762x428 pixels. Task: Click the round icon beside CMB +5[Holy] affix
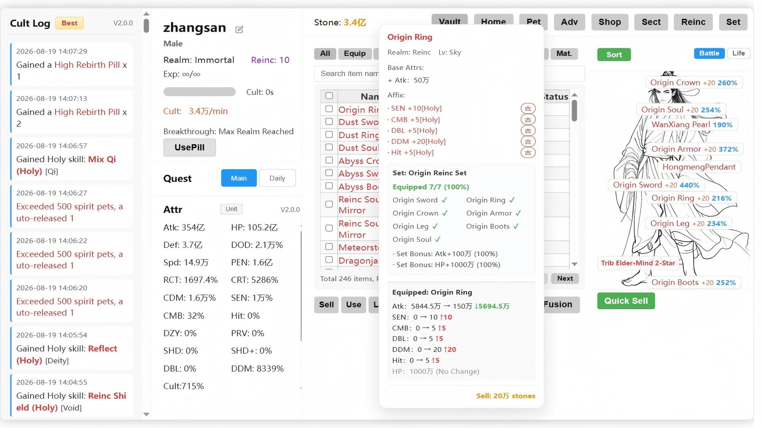pos(528,120)
